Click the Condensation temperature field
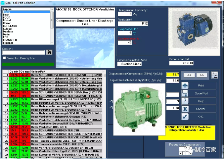 tap(125, 42)
